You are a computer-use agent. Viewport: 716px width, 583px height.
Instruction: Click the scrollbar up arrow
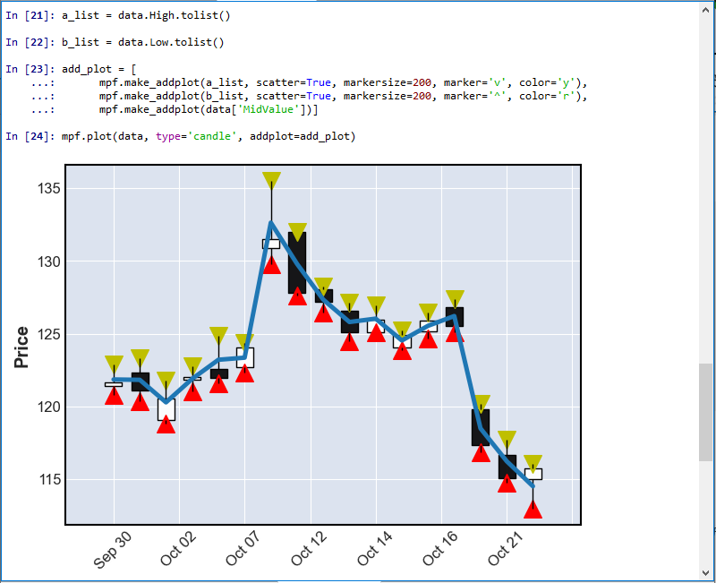pos(706,10)
